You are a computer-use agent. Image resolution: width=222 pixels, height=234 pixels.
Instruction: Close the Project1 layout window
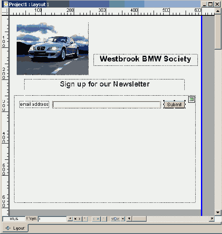217,4
